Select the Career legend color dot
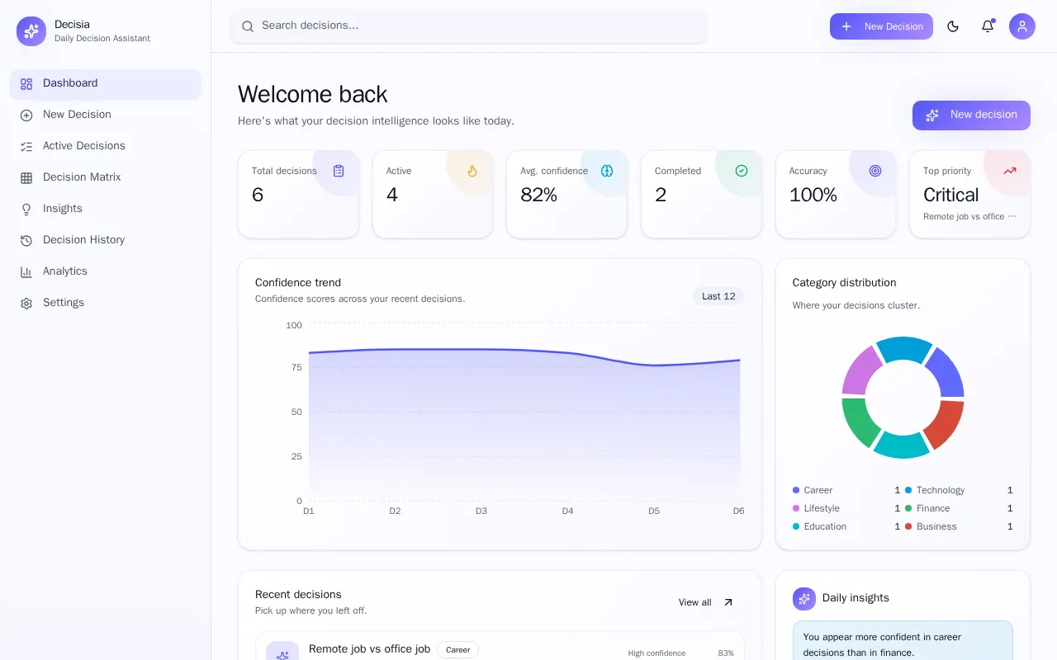 pos(796,490)
